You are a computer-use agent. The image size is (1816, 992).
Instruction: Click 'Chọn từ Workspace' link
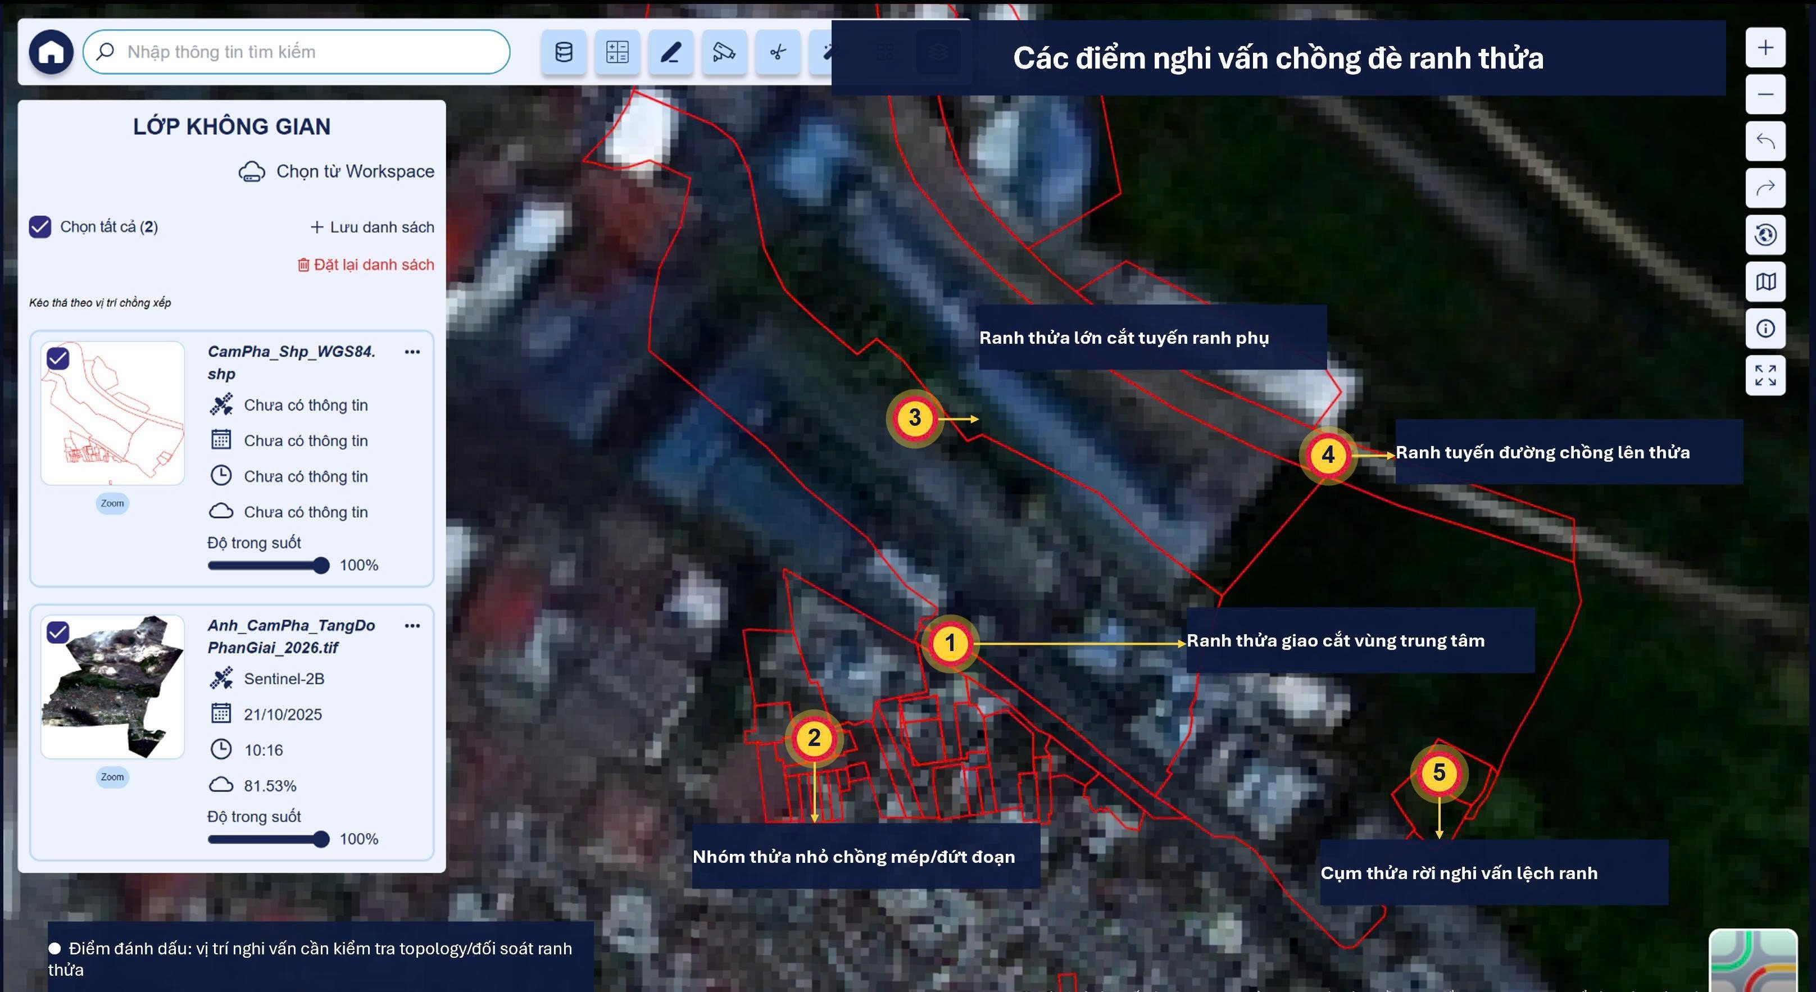(x=336, y=171)
